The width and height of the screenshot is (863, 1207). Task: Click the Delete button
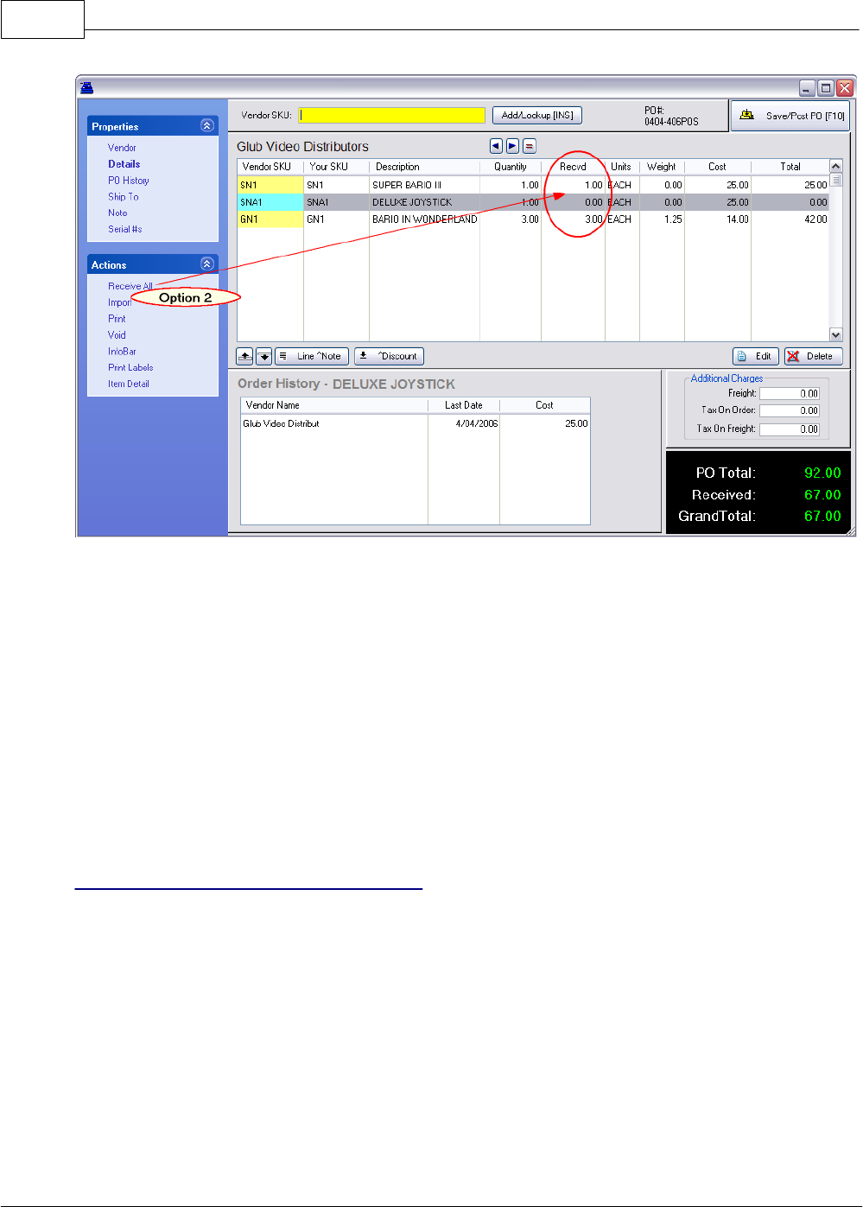click(813, 356)
